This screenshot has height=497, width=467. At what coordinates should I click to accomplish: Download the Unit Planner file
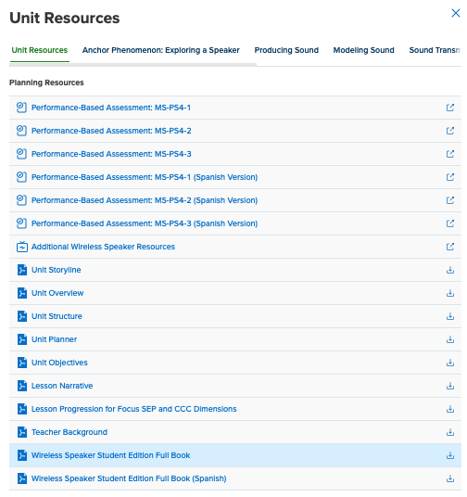(x=450, y=339)
